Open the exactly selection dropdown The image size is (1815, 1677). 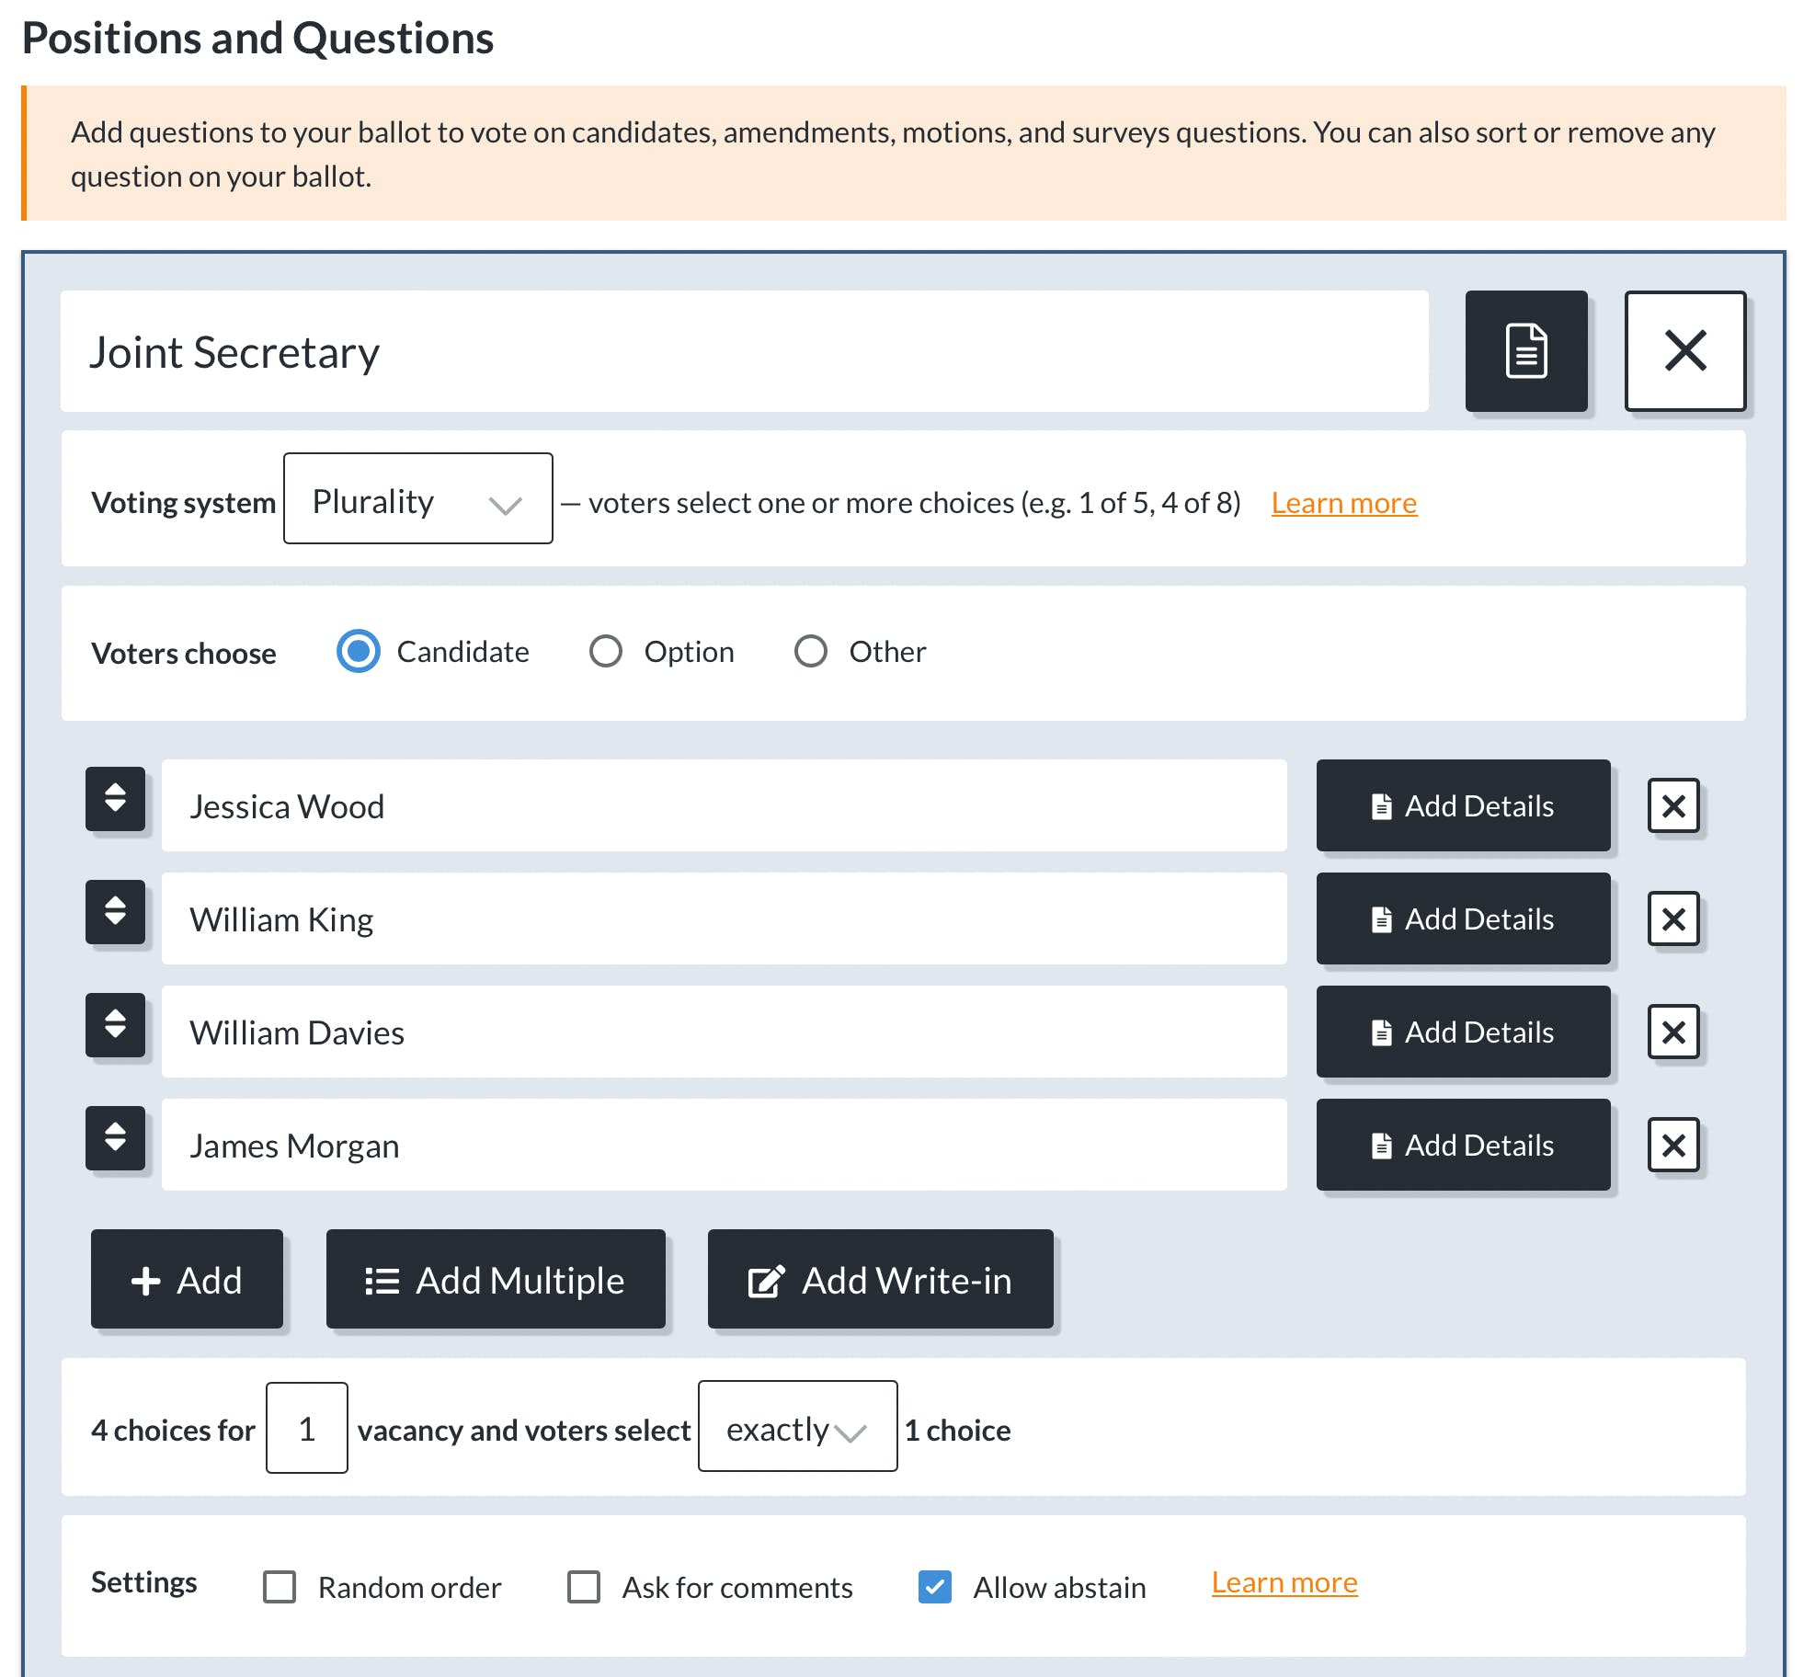pyautogui.click(x=797, y=1426)
